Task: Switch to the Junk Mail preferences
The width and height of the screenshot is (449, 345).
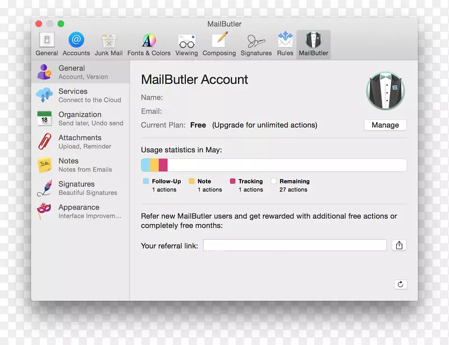Action: [108, 44]
